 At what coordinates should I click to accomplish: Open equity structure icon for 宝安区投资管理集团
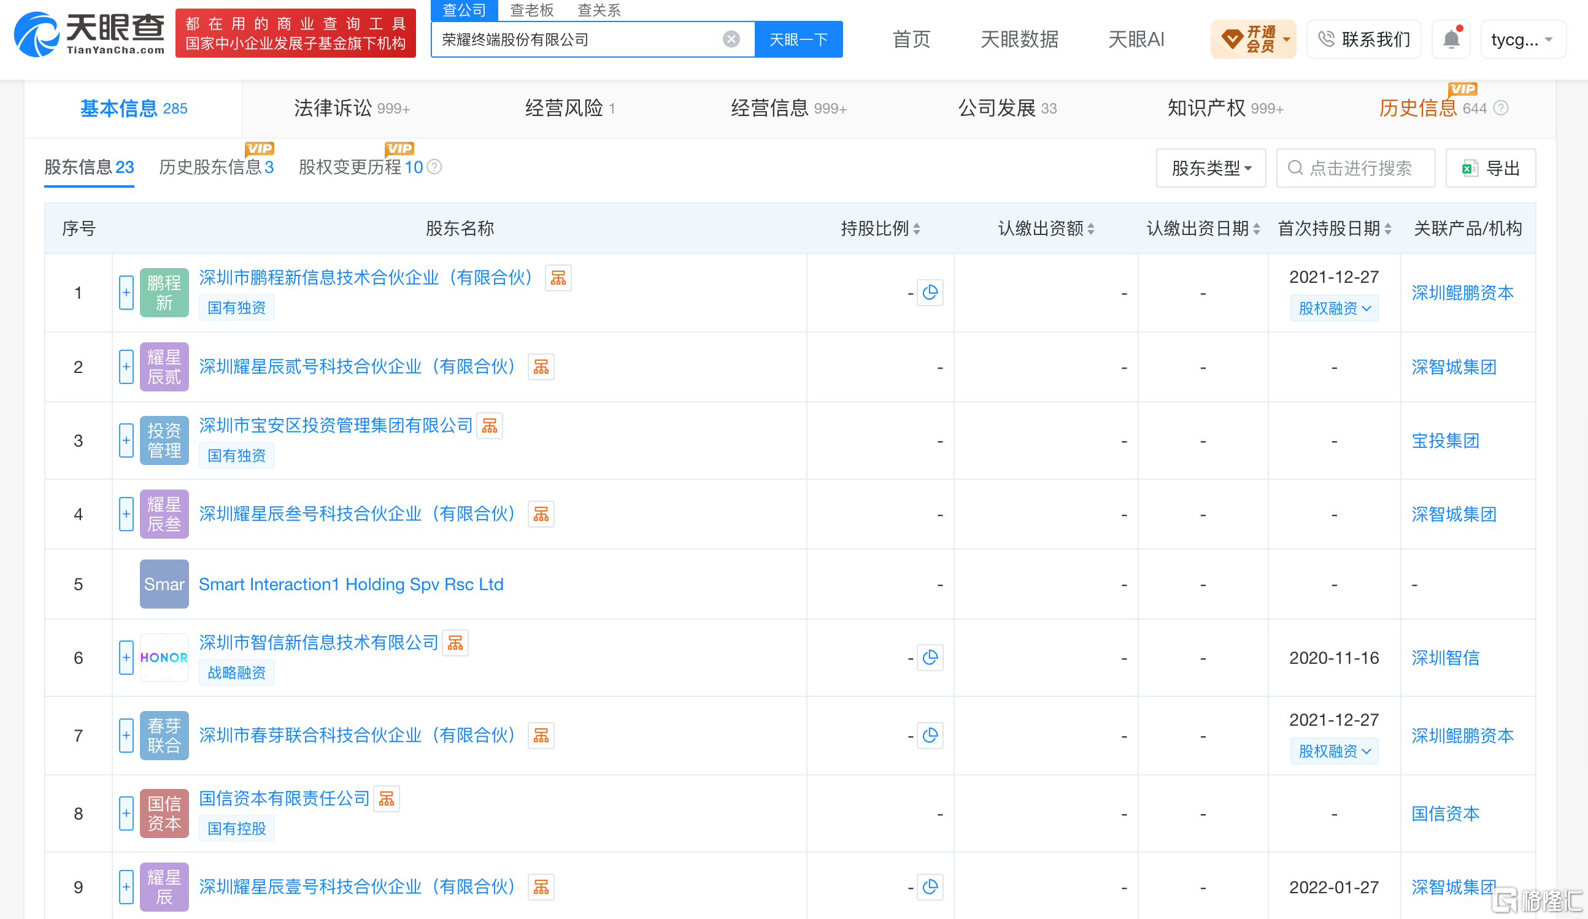pyautogui.click(x=489, y=426)
